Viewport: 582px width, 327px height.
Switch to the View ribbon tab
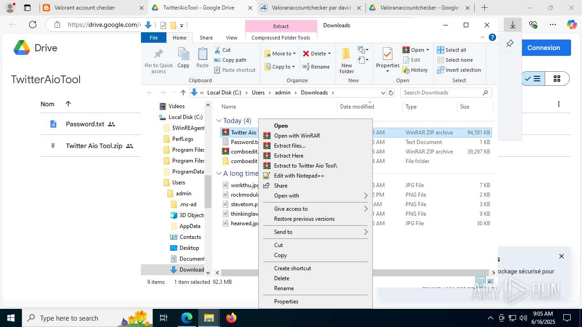[x=231, y=38]
